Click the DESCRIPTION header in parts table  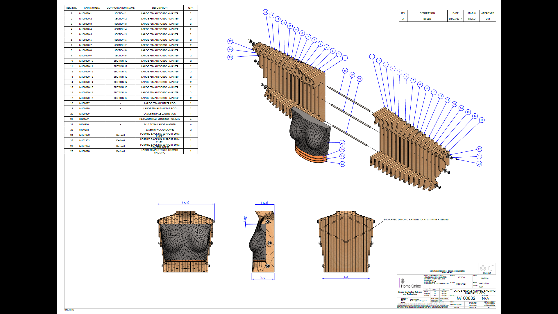pyautogui.click(x=160, y=8)
